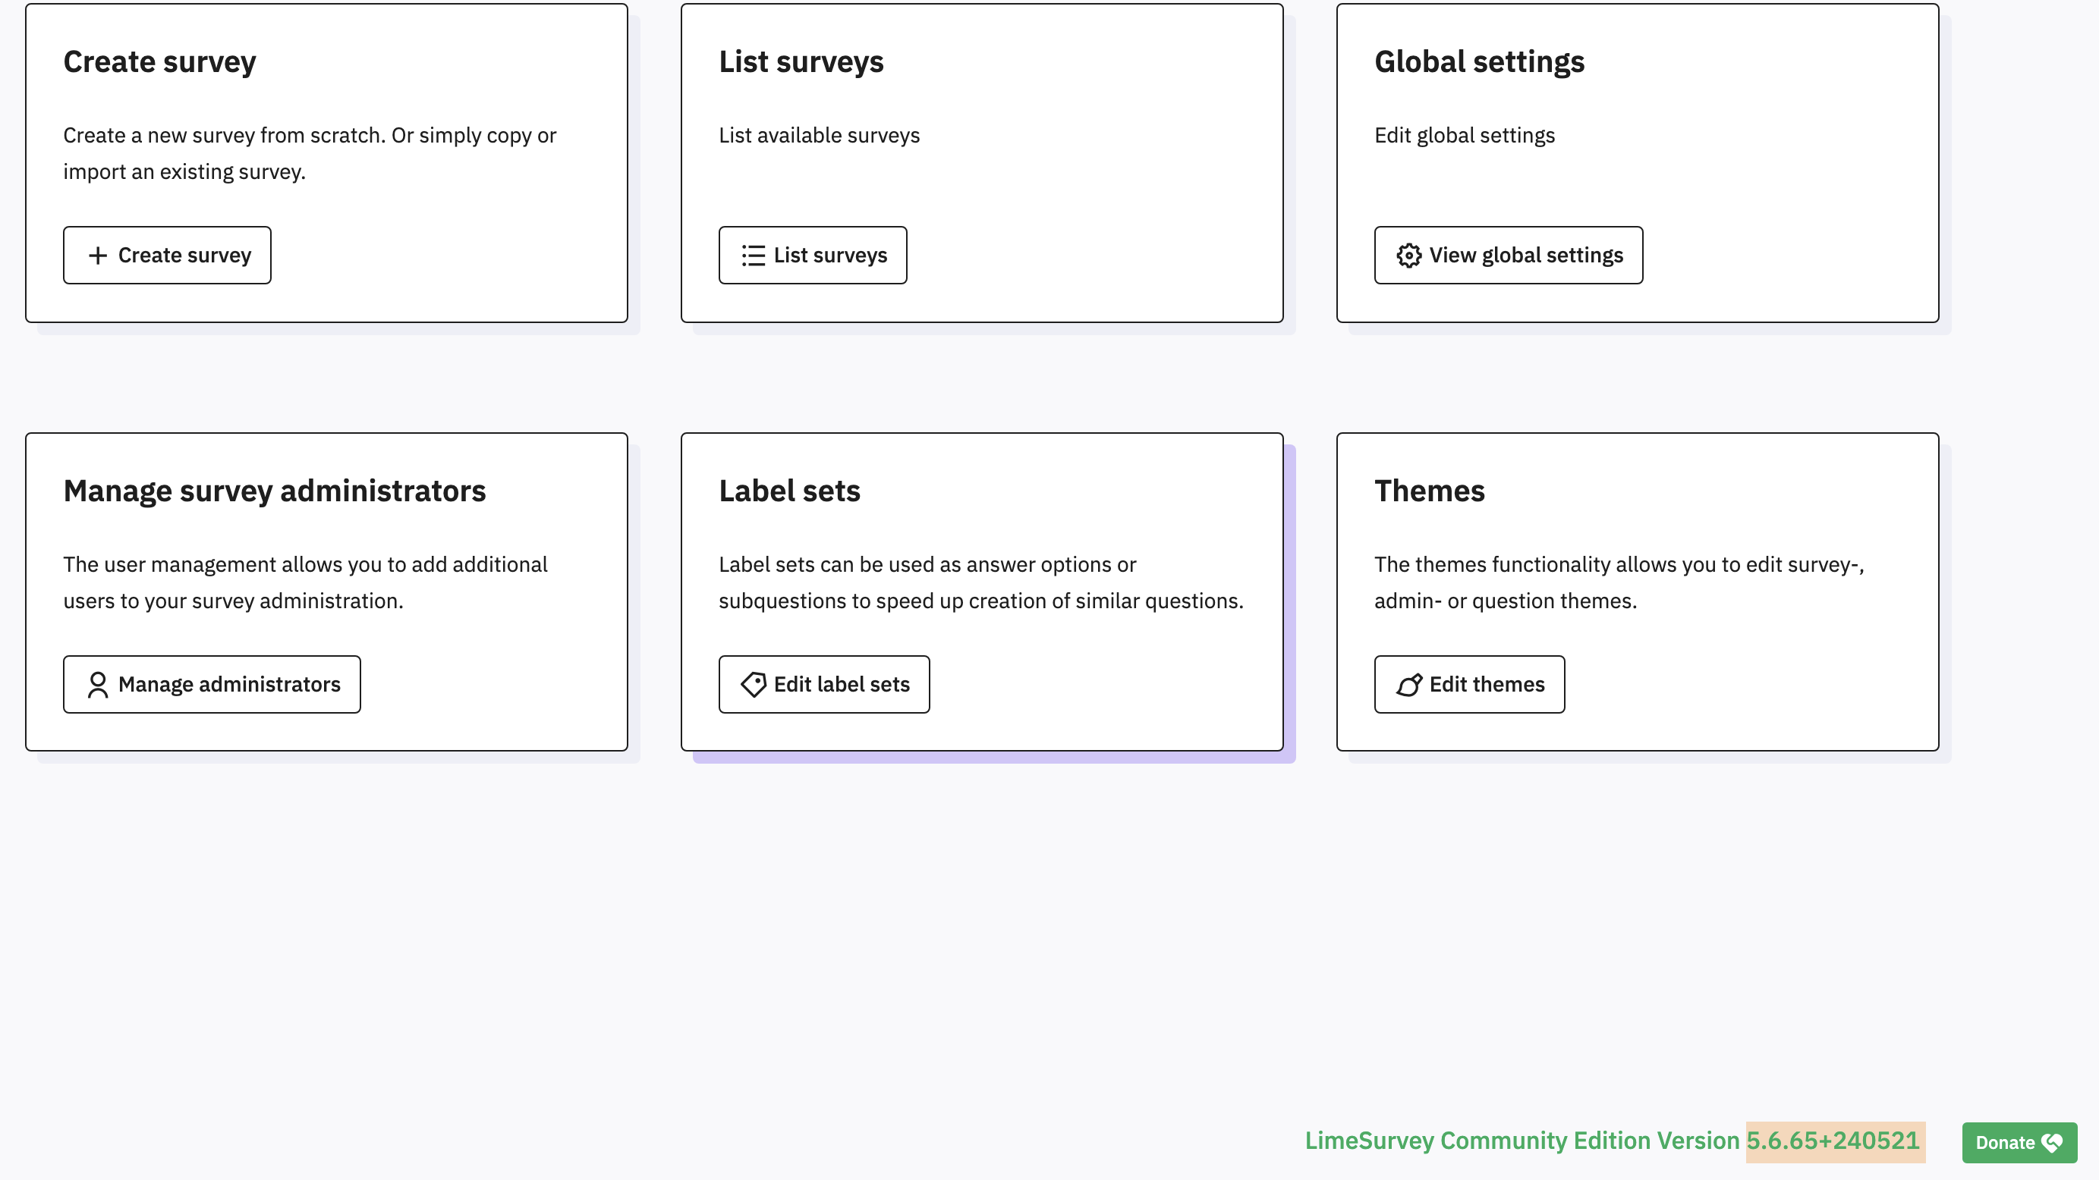
Task: Click highlighted version number 5.6.65+240521
Action: pos(1833,1141)
